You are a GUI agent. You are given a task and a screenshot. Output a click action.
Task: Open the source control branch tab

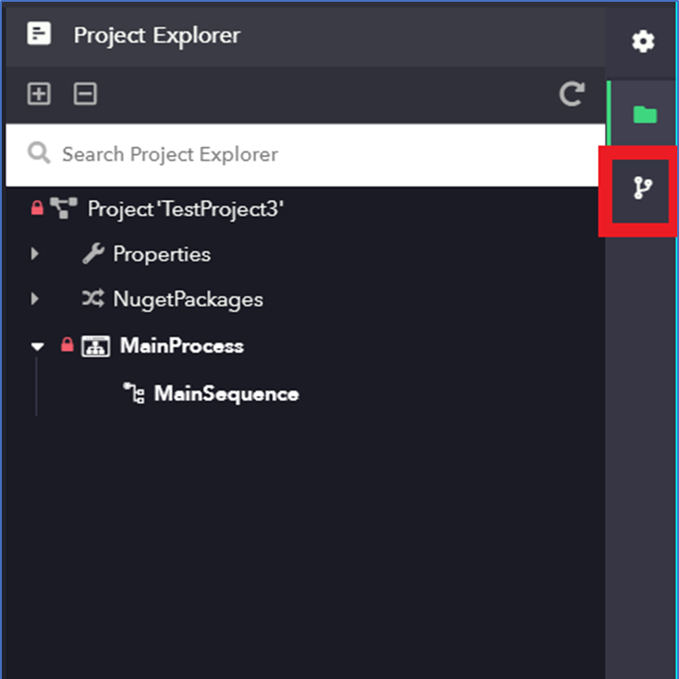(642, 188)
